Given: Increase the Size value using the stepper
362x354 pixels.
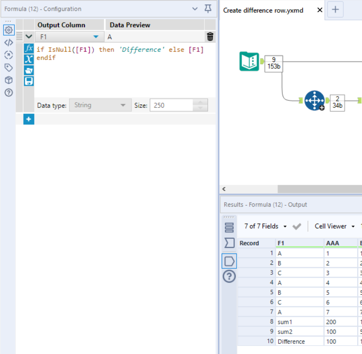Looking at the screenshot, I should pyautogui.click(x=200, y=103).
